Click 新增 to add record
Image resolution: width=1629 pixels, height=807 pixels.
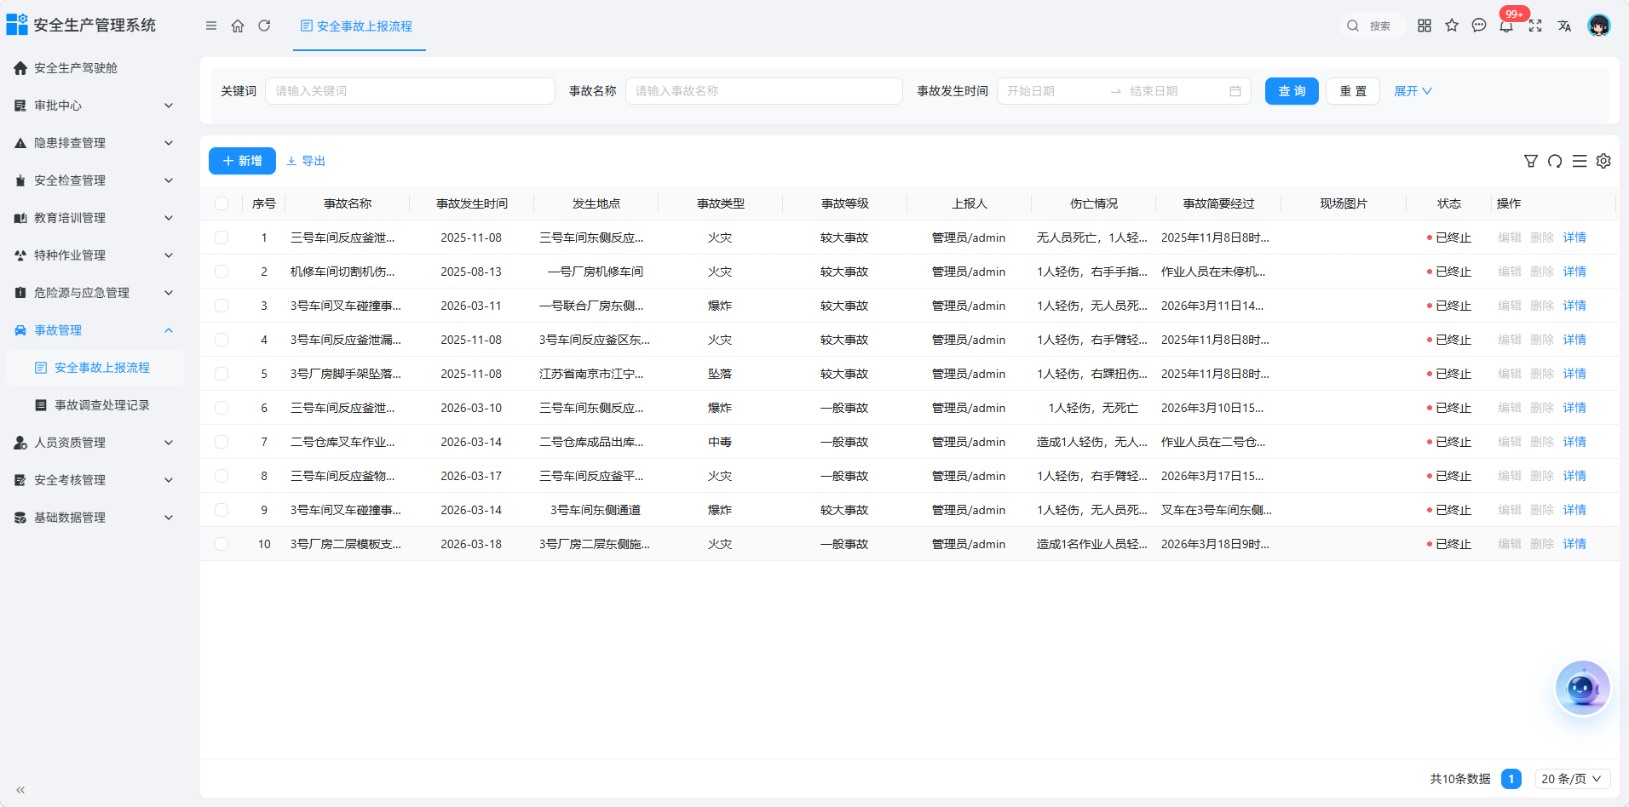pyautogui.click(x=242, y=161)
